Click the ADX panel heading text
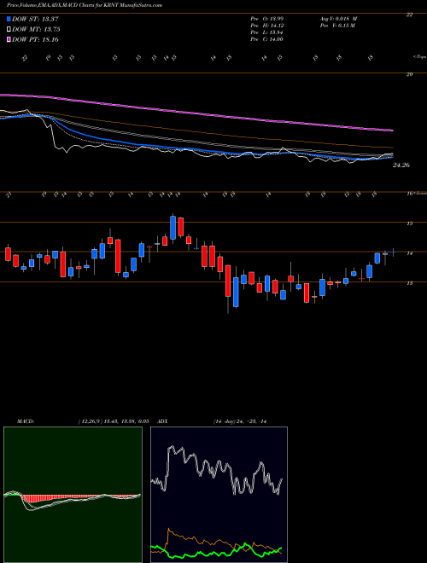Viewport: 427px width, 563px height. coord(163,421)
